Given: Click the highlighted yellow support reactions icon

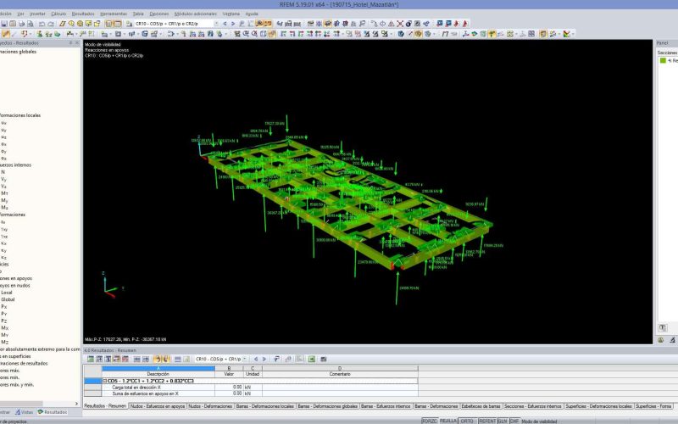Looking at the screenshot, I should 492,34.
